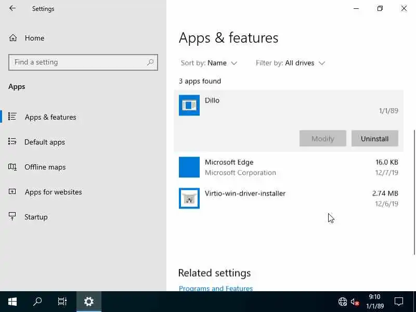416x312 pixels.
Task: Select the Apps & features list icon
Action: [12, 116]
